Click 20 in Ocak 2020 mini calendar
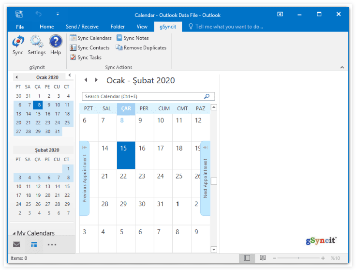 pos(18,122)
